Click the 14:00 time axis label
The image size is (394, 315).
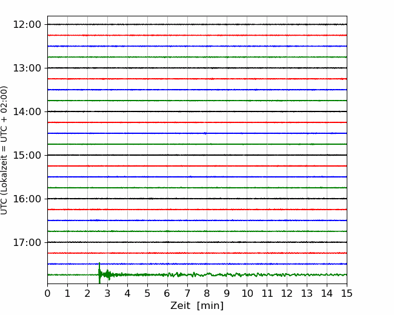tap(27, 111)
